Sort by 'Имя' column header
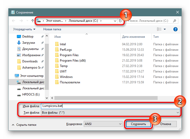190x139 pixels. tap(58, 37)
